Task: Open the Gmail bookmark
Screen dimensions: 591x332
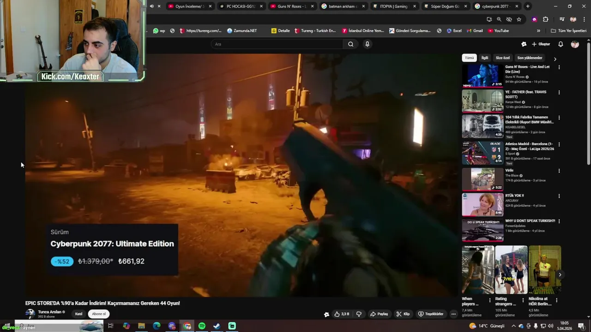Action: [x=474, y=31]
